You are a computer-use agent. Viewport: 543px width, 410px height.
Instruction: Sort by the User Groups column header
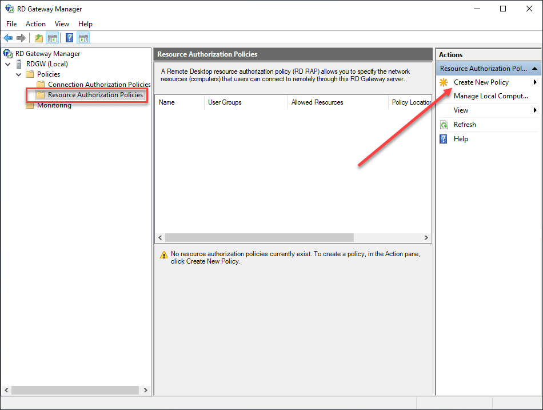[246, 102]
